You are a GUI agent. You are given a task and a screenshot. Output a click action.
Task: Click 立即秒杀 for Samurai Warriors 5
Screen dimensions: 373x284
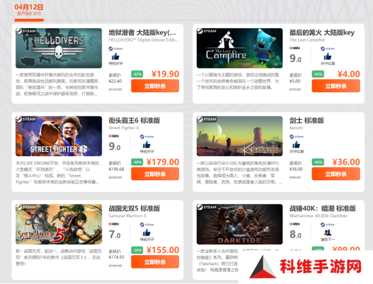tap(155, 262)
